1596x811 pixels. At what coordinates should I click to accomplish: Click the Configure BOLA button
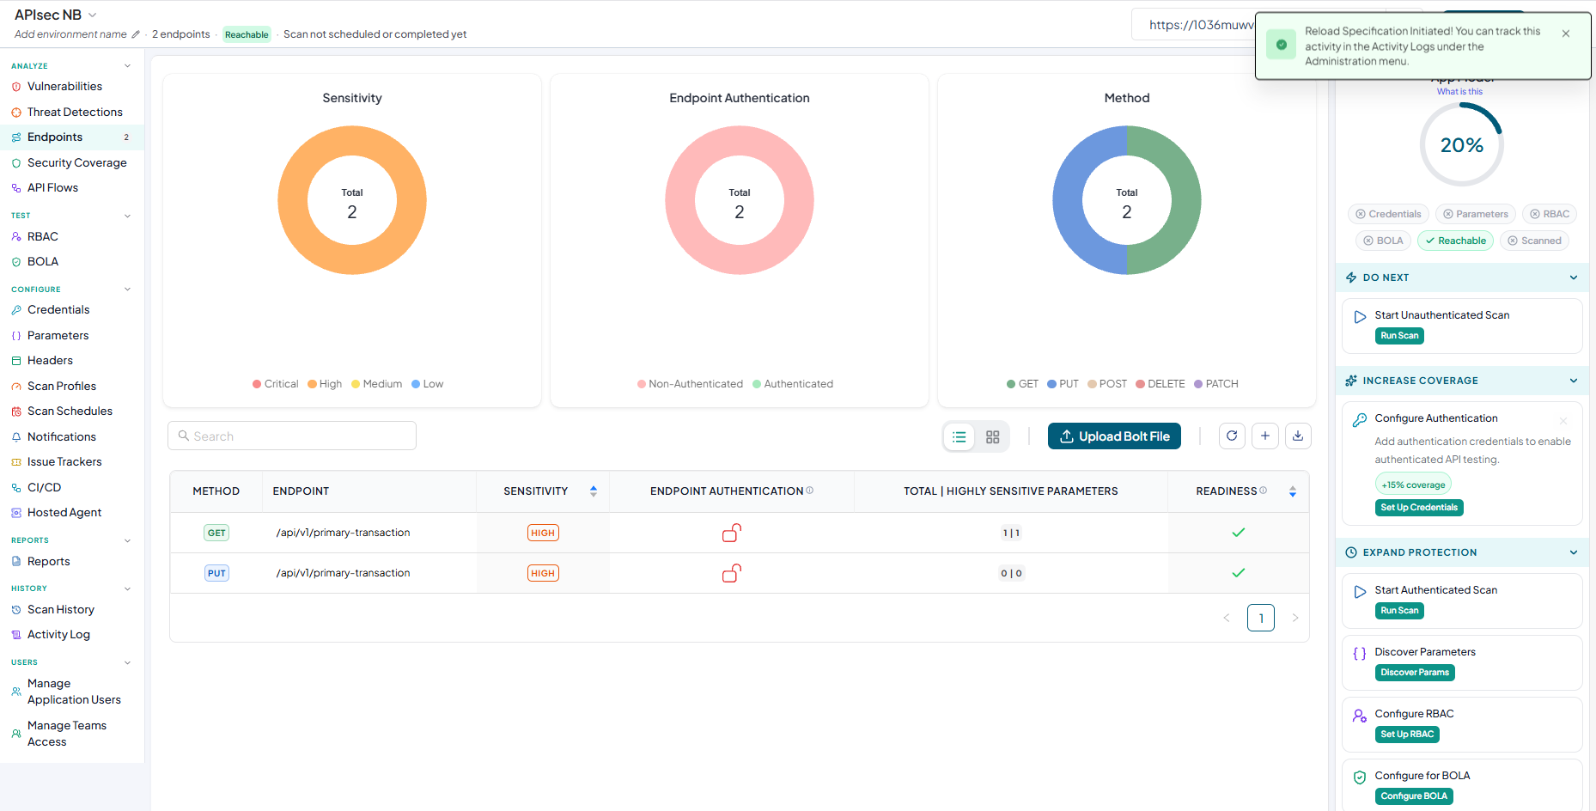click(x=1414, y=796)
